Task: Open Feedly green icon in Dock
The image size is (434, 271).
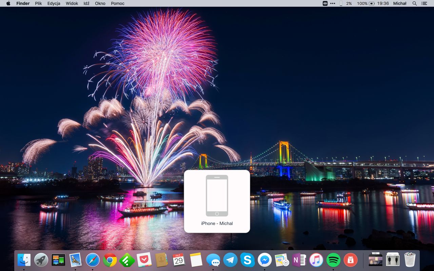Action: 127,260
